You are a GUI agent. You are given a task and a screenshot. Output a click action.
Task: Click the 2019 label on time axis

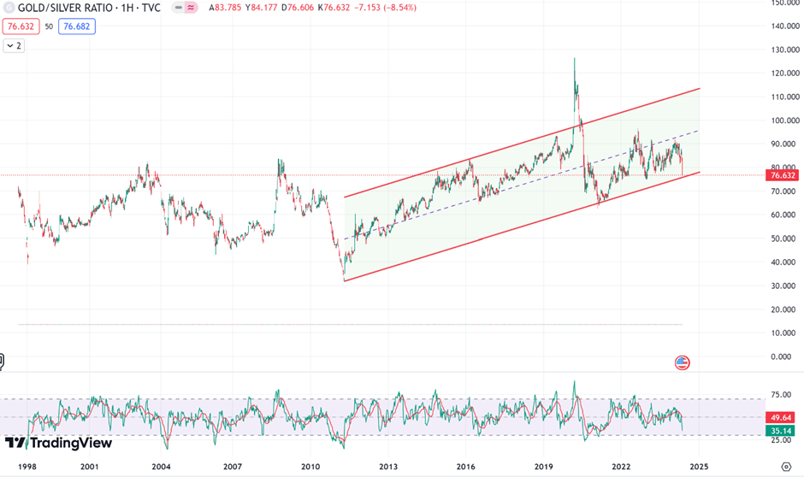544,467
